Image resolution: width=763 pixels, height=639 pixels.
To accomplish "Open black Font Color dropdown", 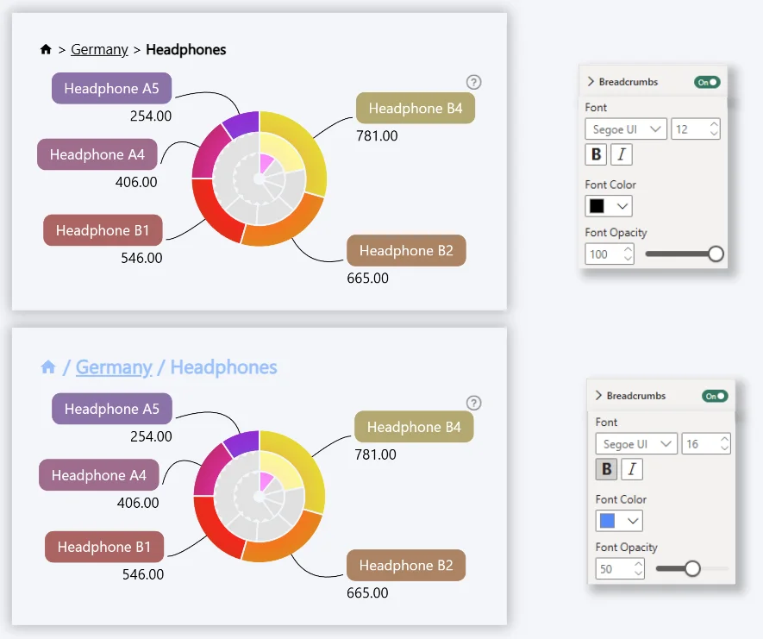I will pos(609,206).
